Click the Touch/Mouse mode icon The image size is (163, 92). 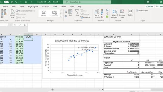(x=26, y=2)
